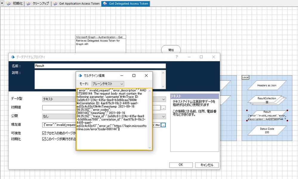Select the Status Code data item
The width and height of the screenshot is (298, 179).
click(x=267, y=130)
